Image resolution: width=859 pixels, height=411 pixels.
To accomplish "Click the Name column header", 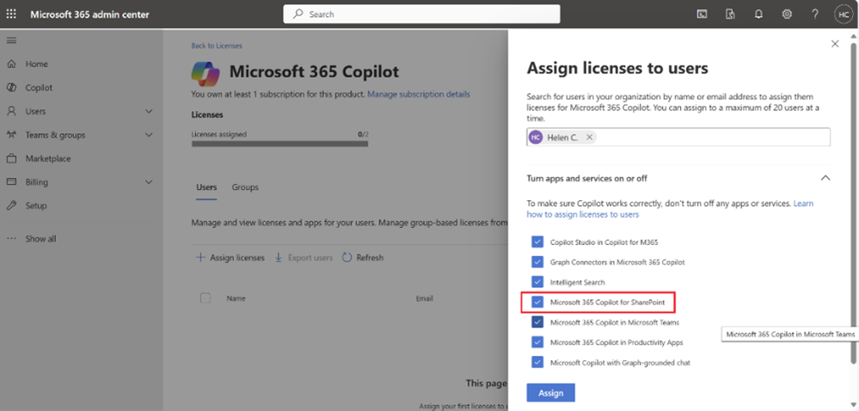I will 236,298.
